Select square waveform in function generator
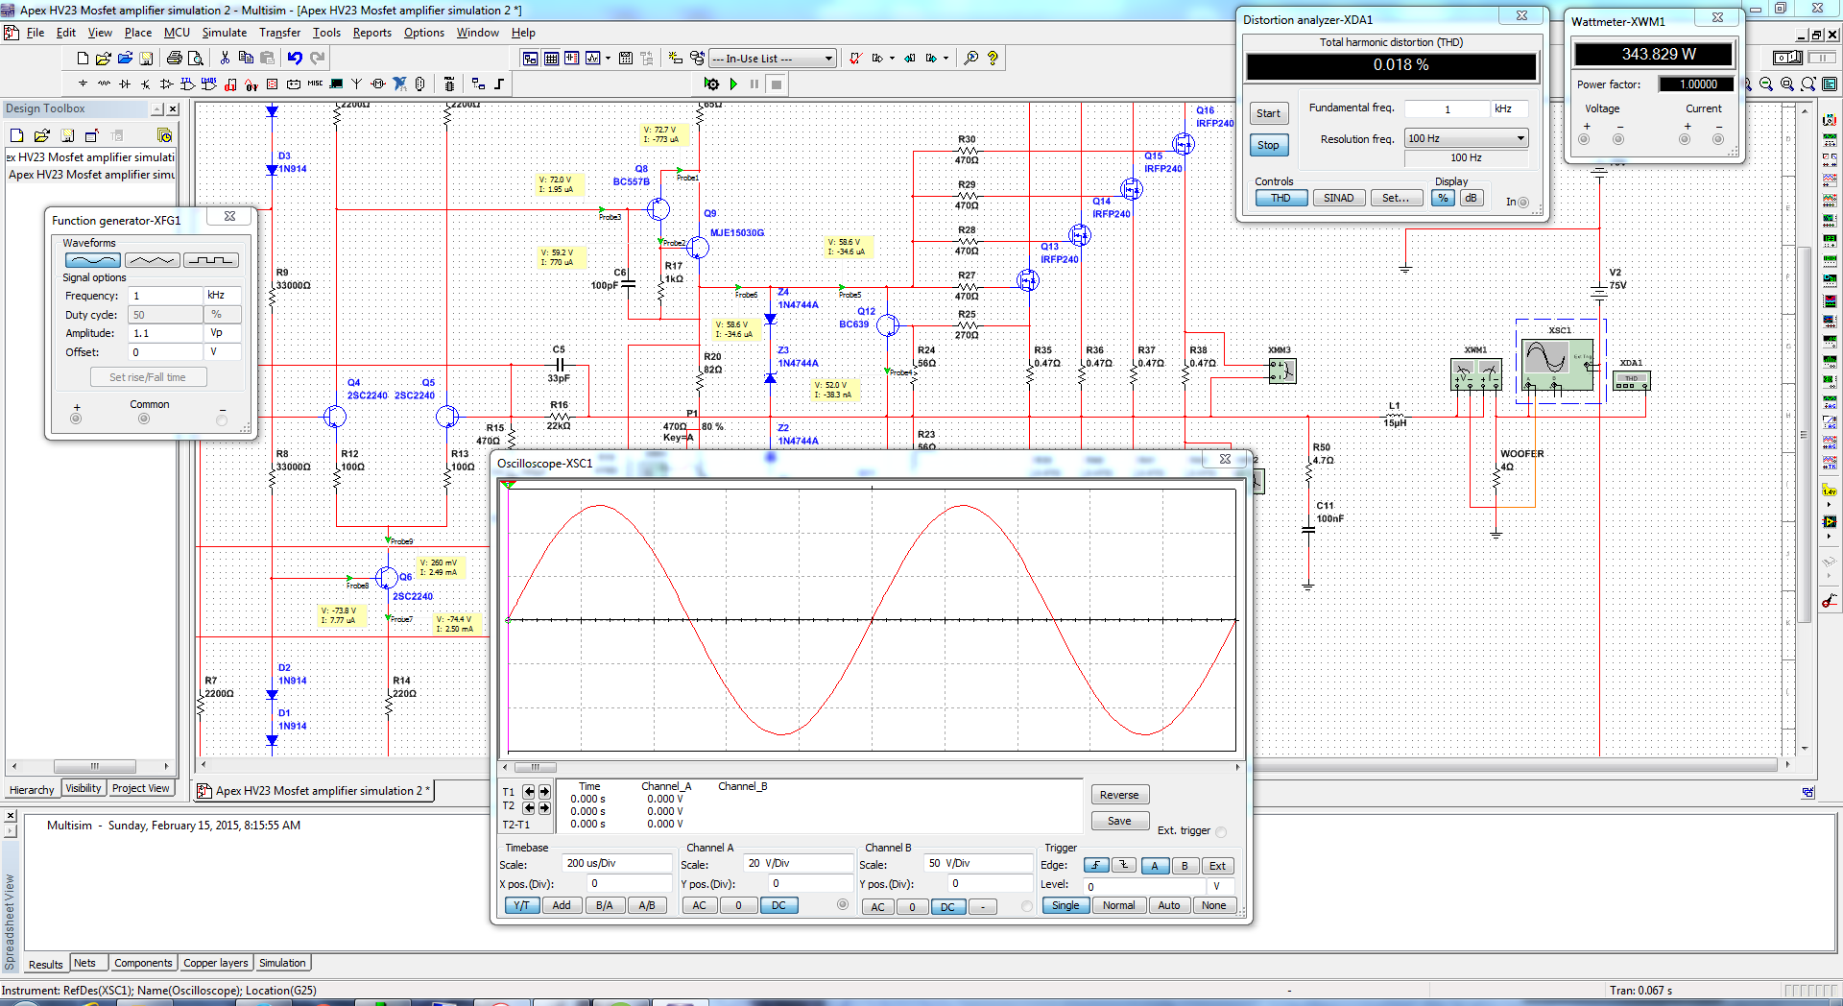 (211, 260)
